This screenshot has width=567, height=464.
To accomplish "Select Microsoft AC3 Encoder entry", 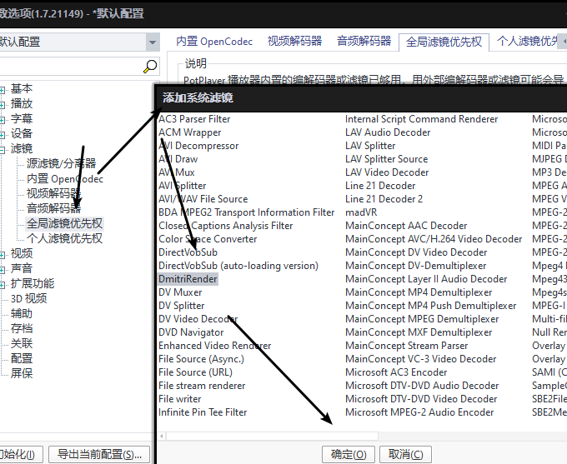I will [396, 372].
